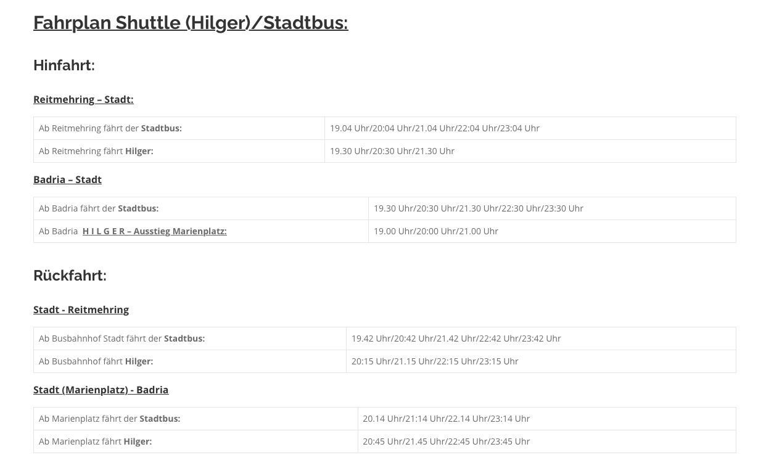Click the 19.00 Uhr/20:00 Uhr/21.00 Uhr cell

tap(436, 231)
